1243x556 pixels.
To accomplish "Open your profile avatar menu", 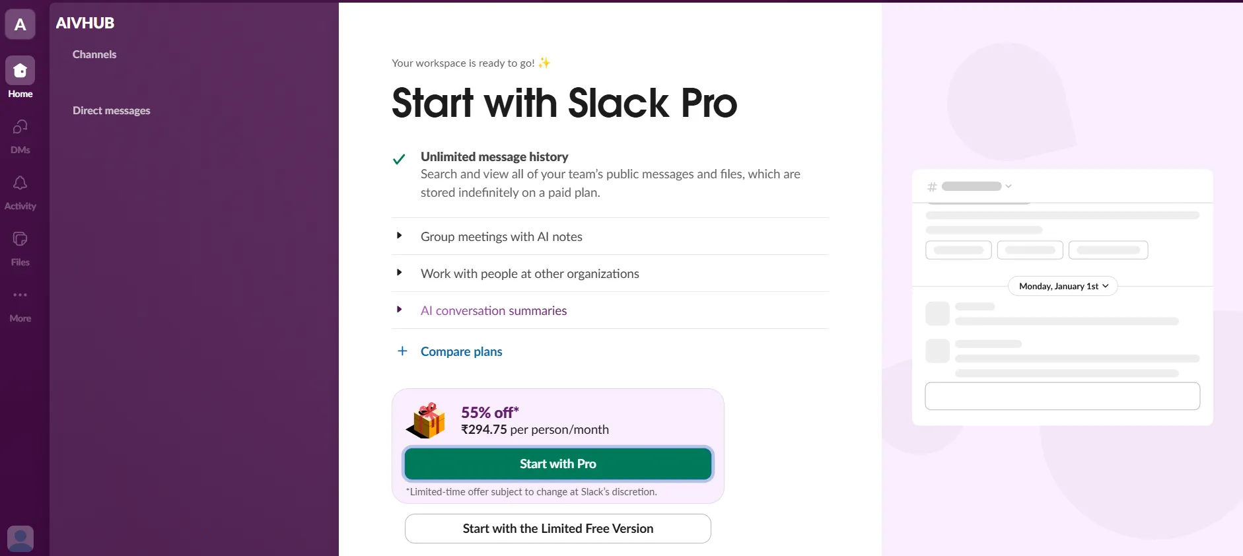I will coord(20,538).
